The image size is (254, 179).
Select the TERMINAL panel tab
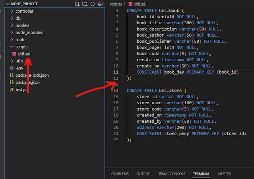click(x=201, y=174)
